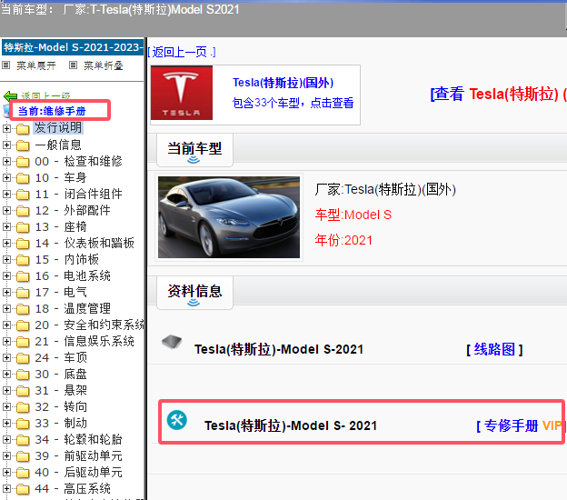This screenshot has width=567, height=500.
Task: Click the 菜单展开 label
Action: tap(36, 65)
